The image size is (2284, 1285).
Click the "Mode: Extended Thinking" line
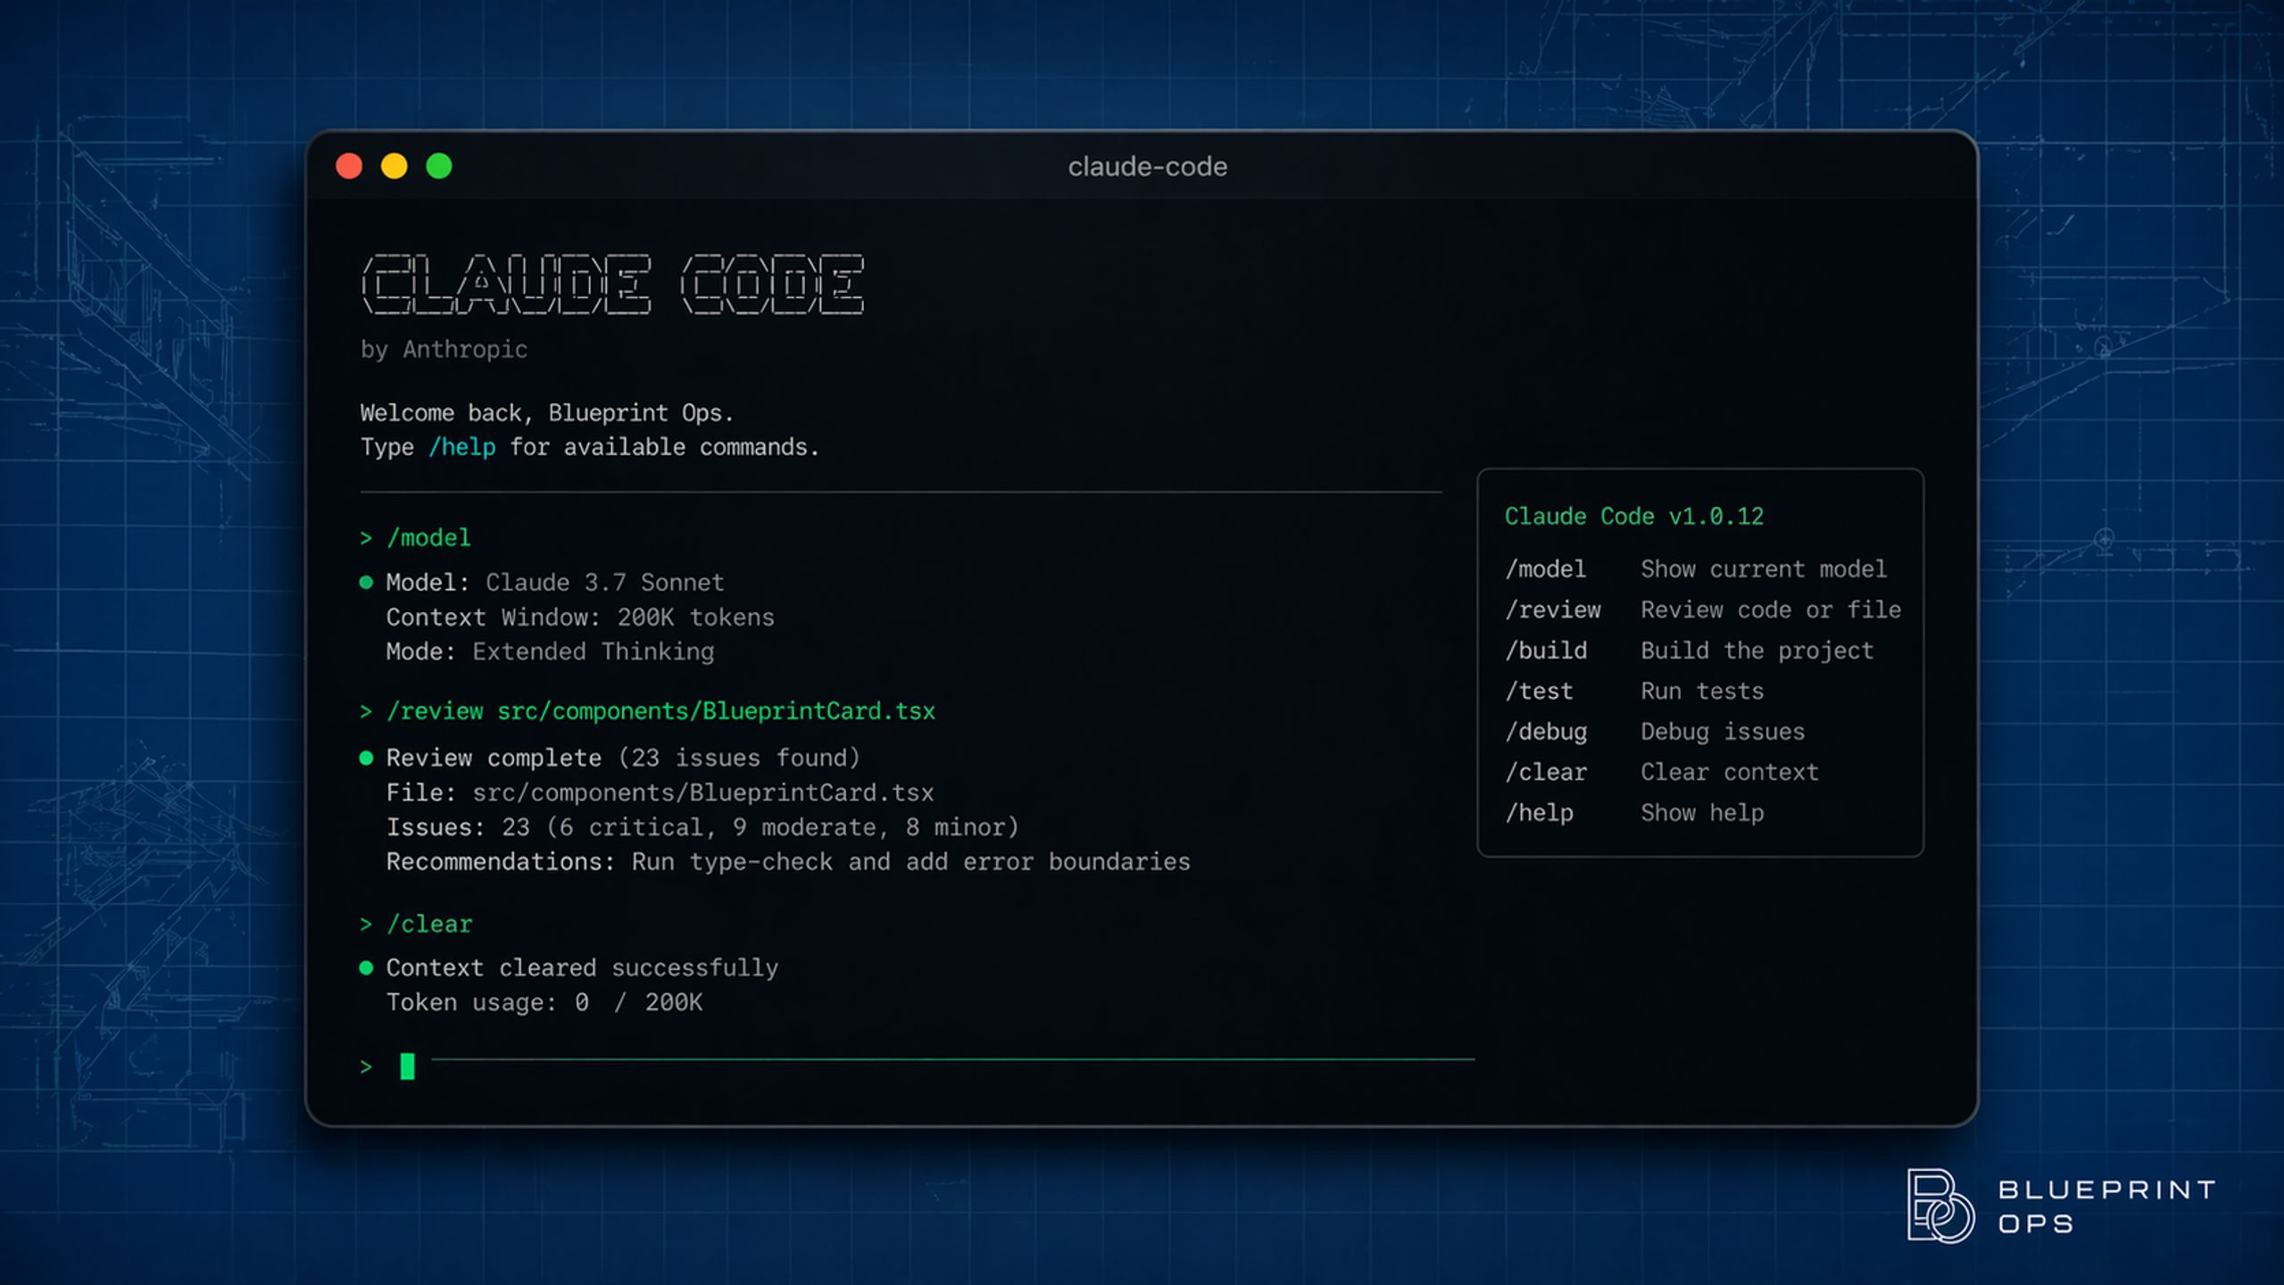(550, 652)
